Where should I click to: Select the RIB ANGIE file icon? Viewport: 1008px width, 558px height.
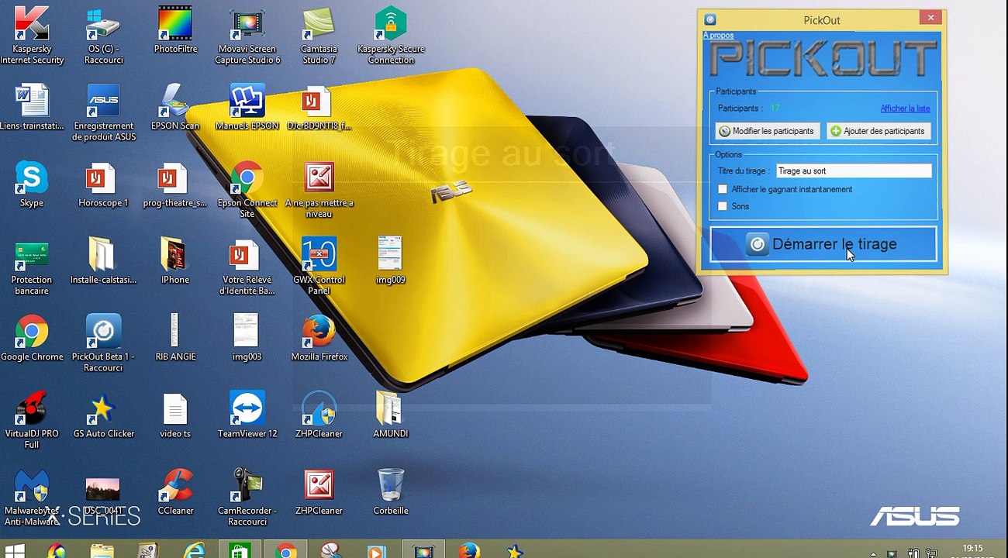point(175,338)
